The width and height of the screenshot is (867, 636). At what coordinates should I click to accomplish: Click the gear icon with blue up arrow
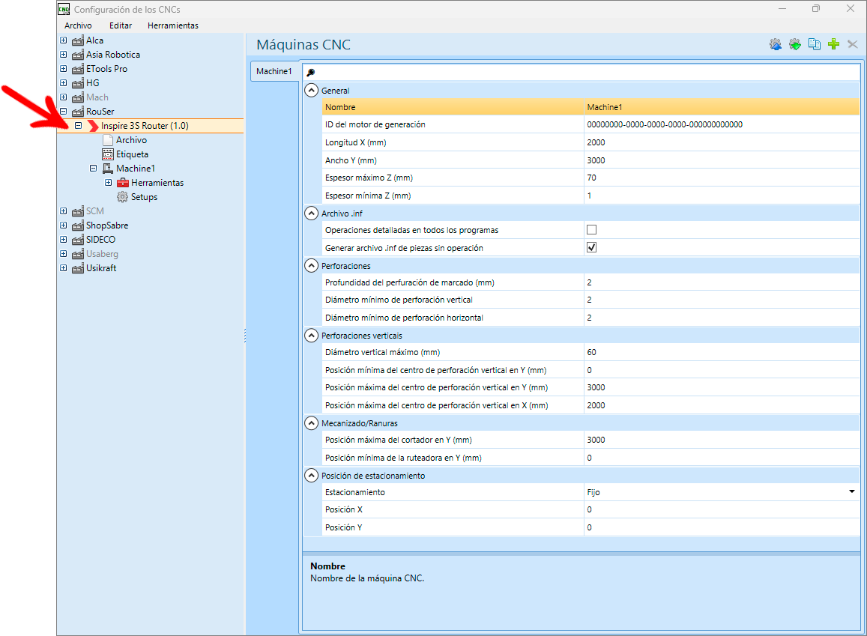(776, 45)
